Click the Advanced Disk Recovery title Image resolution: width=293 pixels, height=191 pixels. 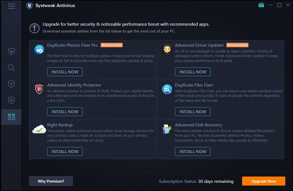199,125
